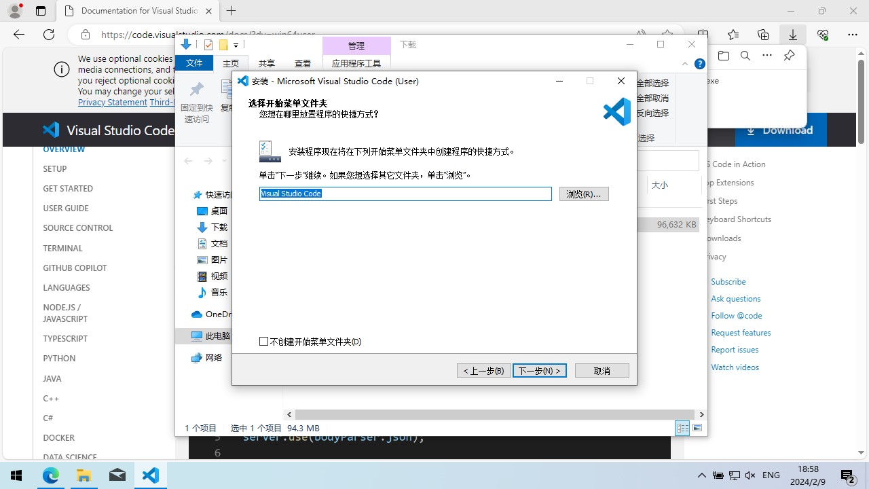This screenshot has height=489, width=869.
Task: Open Edge settings and more menu
Action: tap(853, 35)
